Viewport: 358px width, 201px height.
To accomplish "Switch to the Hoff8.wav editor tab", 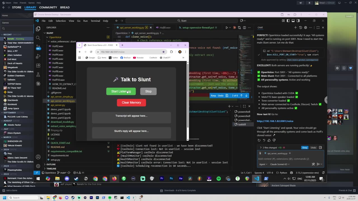I will pos(165,27).
